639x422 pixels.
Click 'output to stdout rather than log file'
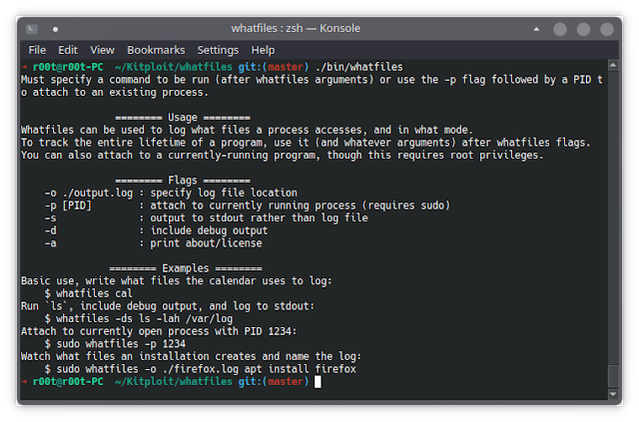click(260, 218)
